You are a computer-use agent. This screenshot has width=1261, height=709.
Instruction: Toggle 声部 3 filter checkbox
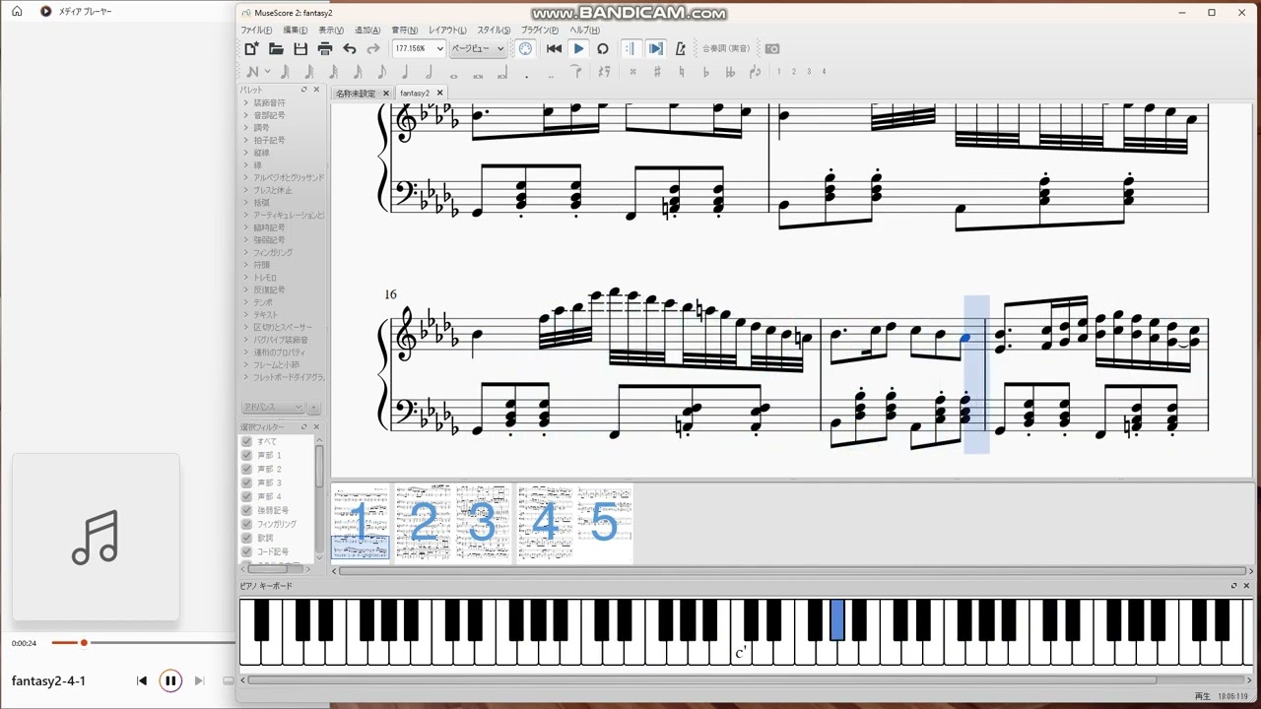pos(247,483)
